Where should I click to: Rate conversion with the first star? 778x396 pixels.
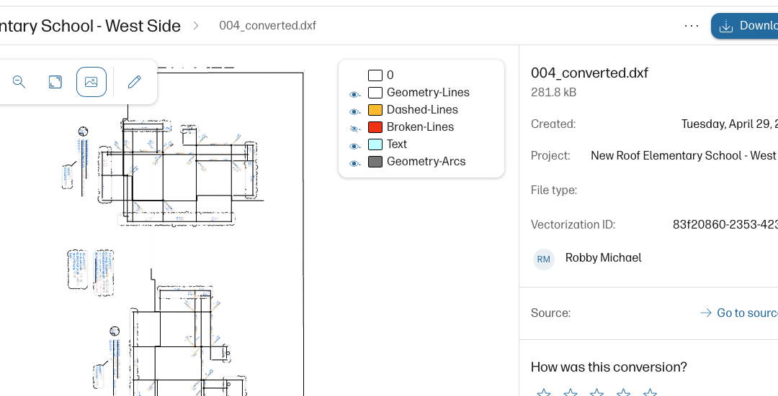pyautogui.click(x=545, y=394)
